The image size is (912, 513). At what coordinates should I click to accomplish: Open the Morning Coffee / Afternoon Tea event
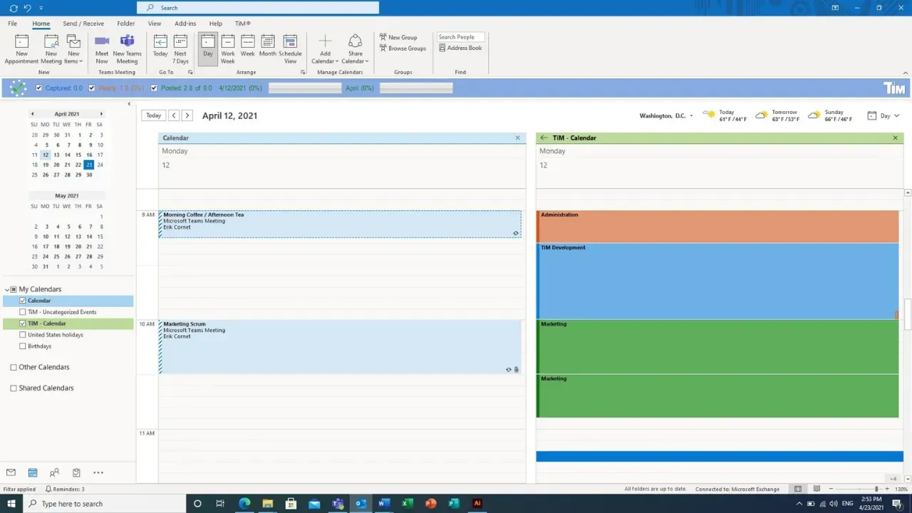[340, 224]
